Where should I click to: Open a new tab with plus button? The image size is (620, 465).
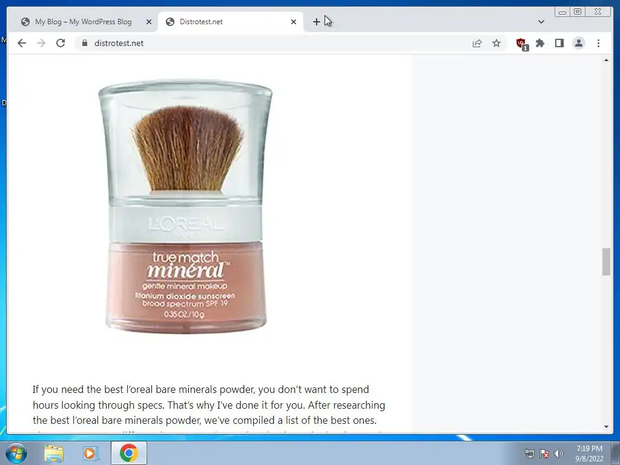click(316, 22)
